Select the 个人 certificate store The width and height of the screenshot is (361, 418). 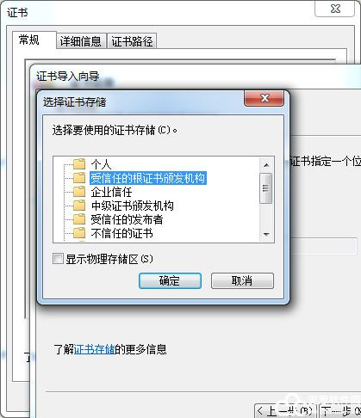(x=101, y=164)
